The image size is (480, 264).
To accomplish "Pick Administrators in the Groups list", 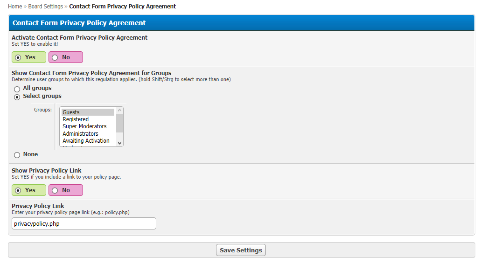I will [80, 134].
